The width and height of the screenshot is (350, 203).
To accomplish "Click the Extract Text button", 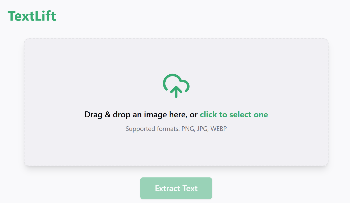I will coord(176,188).
